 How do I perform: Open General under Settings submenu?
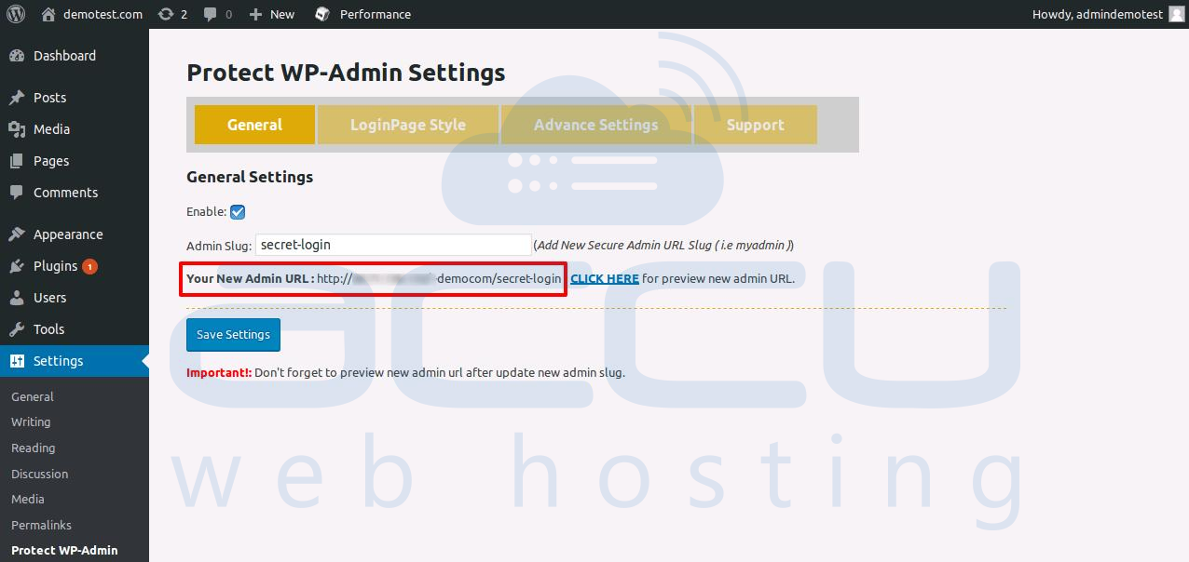33,396
